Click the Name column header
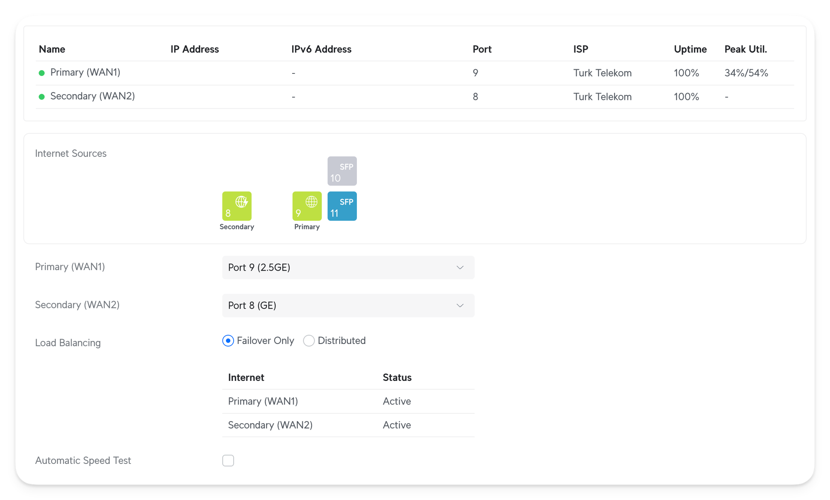Screen dimensions: 830x500 click(52, 49)
